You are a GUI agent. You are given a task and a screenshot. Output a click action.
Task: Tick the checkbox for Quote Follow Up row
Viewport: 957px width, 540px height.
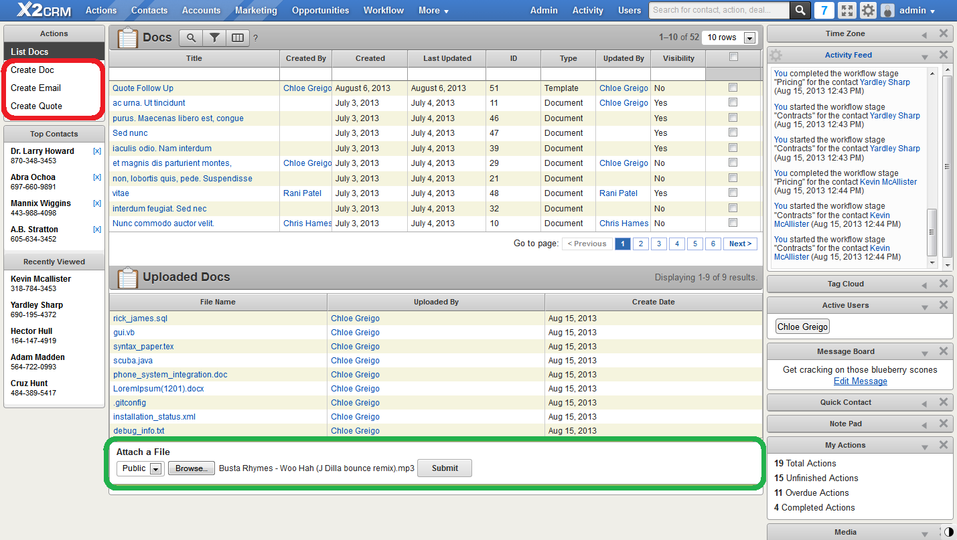733,88
